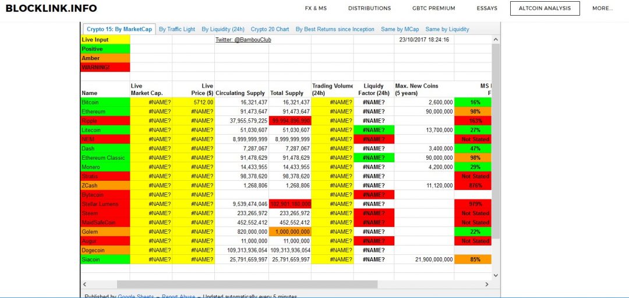The width and height of the screenshot is (629, 298).
Task: Select the MaidSafeCoin name cell
Action: [105, 223]
